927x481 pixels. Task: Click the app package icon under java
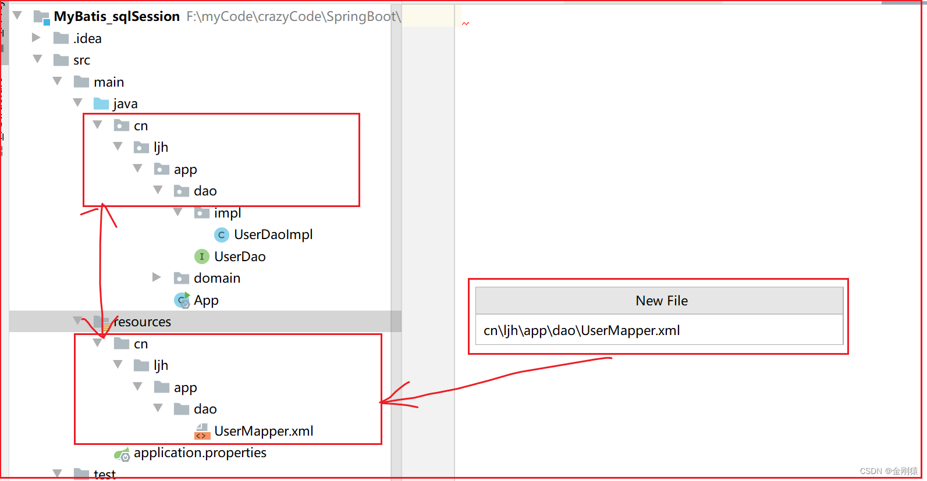click(162, 169)
